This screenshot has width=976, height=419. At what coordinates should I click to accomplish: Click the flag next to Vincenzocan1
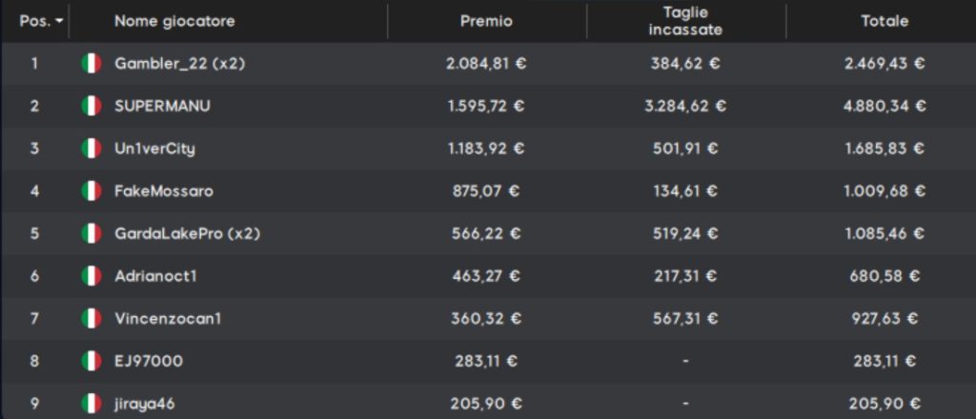coord(91,319)
